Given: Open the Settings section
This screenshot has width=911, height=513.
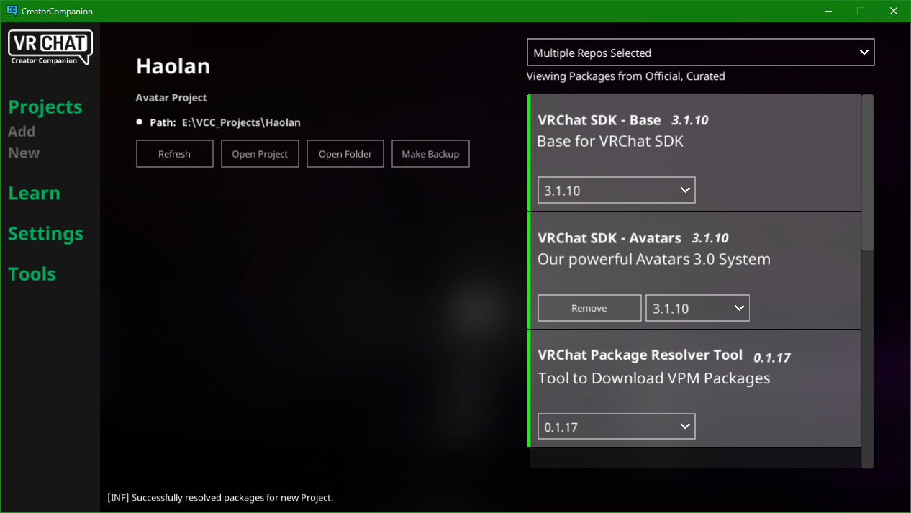Looking at the screenshot, I should tap(45, 234).
